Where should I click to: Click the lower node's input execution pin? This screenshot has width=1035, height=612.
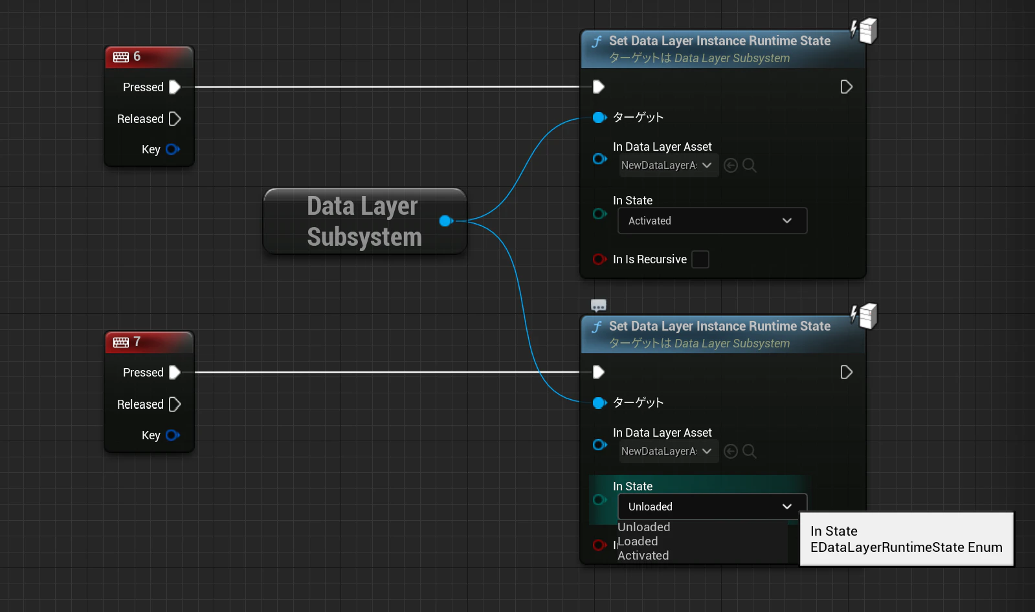599,372
